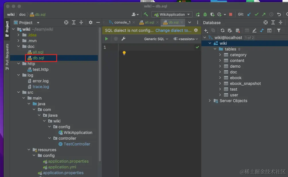Open application.yml file
The width and height of the screenshot is (288, 177).
click(x=62, y=167)
